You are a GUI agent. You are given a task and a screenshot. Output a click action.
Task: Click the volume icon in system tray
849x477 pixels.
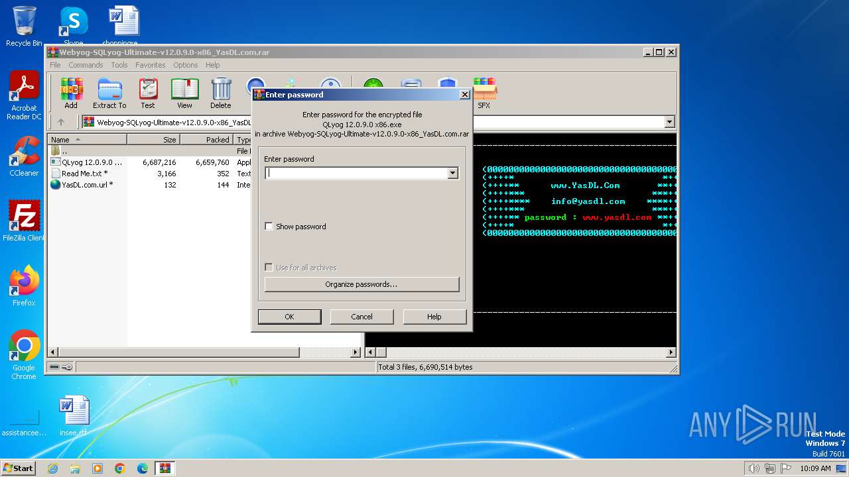753,468
